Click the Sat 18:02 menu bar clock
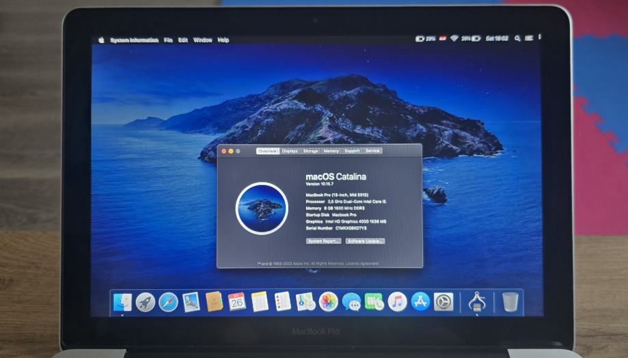The image size is (628, 358). point(497,38)
